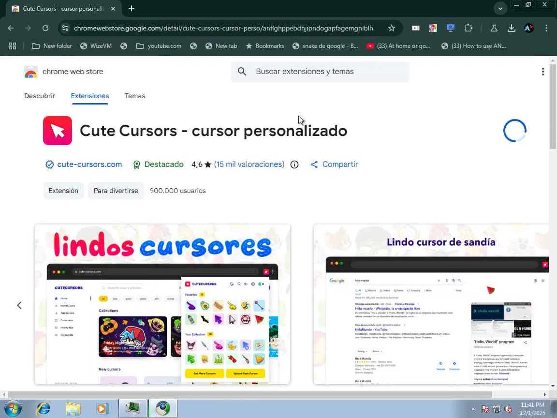
Task: Open the lindos cursores screenshot
Action: (162, 304)
